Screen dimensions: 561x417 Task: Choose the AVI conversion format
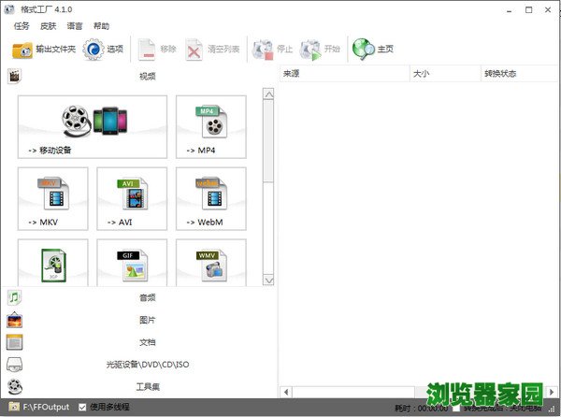[x=132, y=198]
